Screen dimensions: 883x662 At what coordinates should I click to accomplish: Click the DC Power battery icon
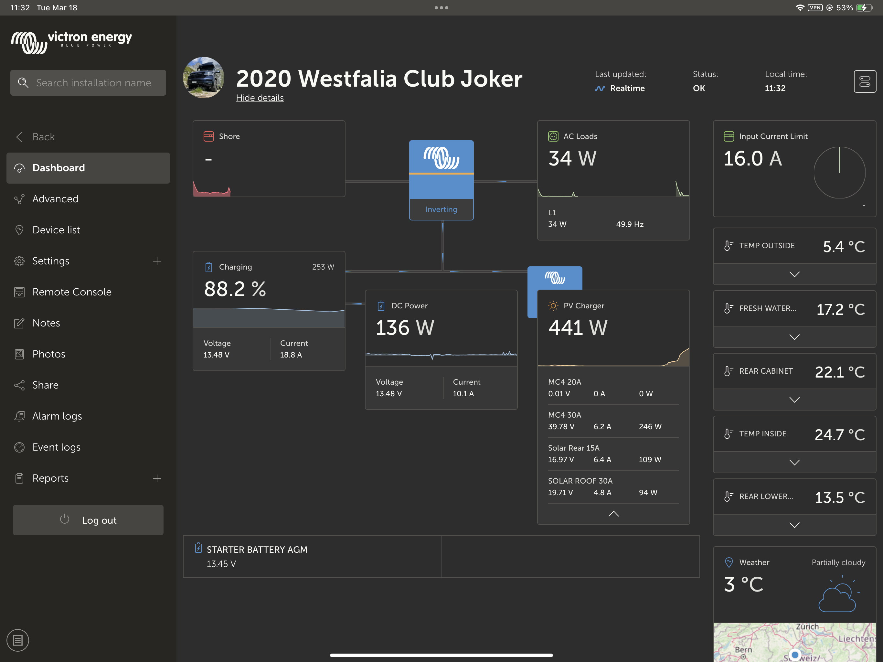pos(381,306)
